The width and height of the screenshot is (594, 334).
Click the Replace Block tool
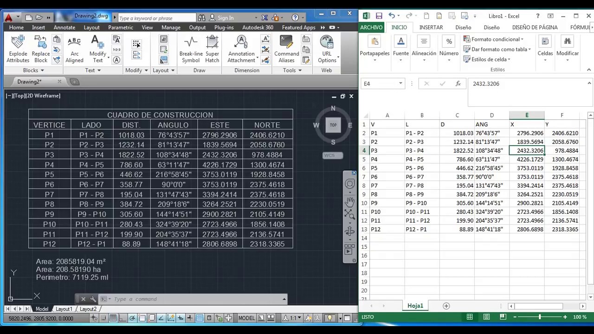(x=40, y=49)
